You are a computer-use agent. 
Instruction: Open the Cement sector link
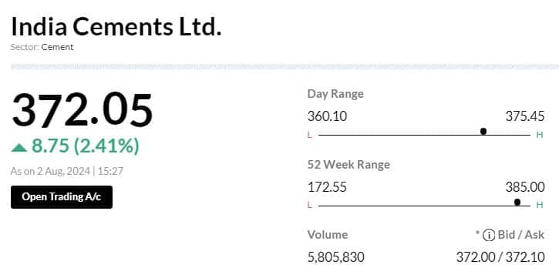pos(57,47)
